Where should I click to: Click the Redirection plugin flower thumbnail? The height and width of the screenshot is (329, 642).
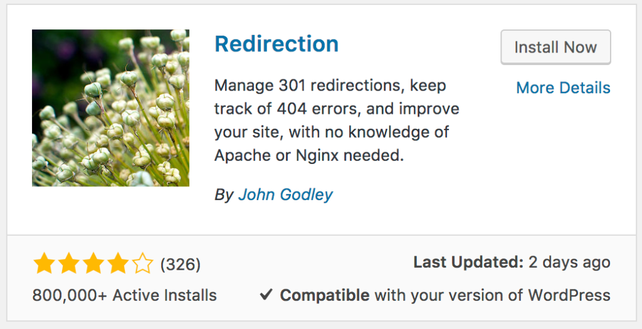coord(110,108)
